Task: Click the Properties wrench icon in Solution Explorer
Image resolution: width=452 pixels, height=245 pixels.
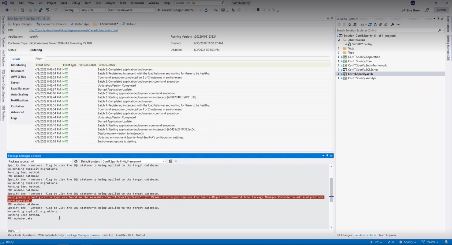Action: coord(393,25)
